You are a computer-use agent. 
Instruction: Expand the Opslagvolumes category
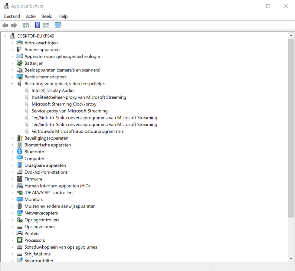point(12,227)
